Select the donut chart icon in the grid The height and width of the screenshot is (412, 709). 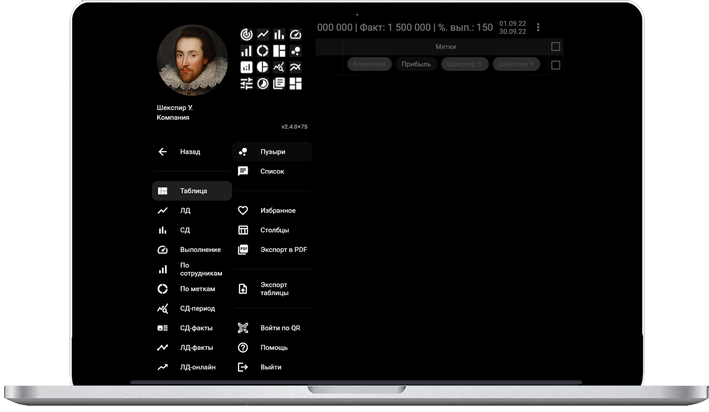263,51
